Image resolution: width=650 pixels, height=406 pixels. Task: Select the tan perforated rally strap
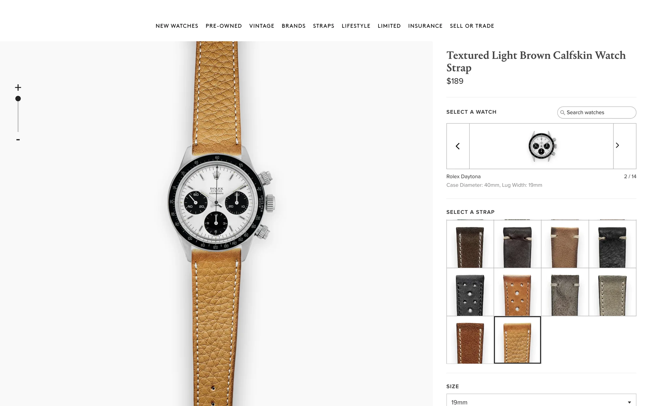tap(517, 292)
